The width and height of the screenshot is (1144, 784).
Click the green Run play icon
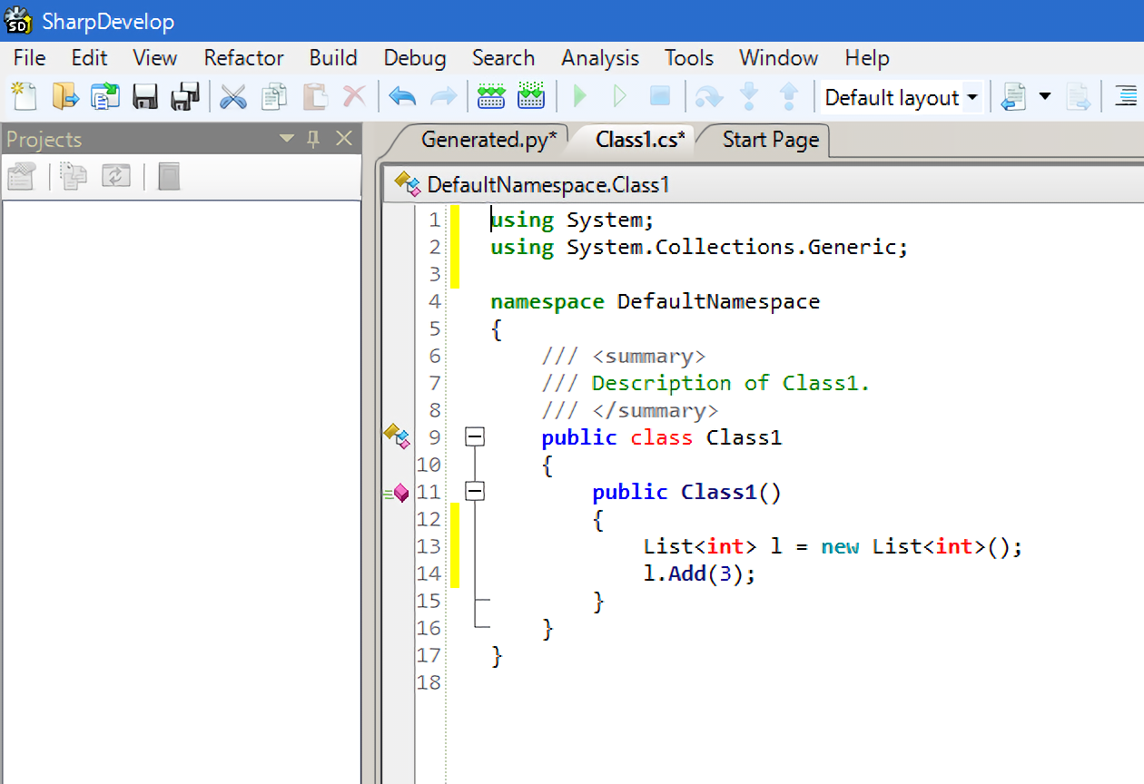pos(579,96)
